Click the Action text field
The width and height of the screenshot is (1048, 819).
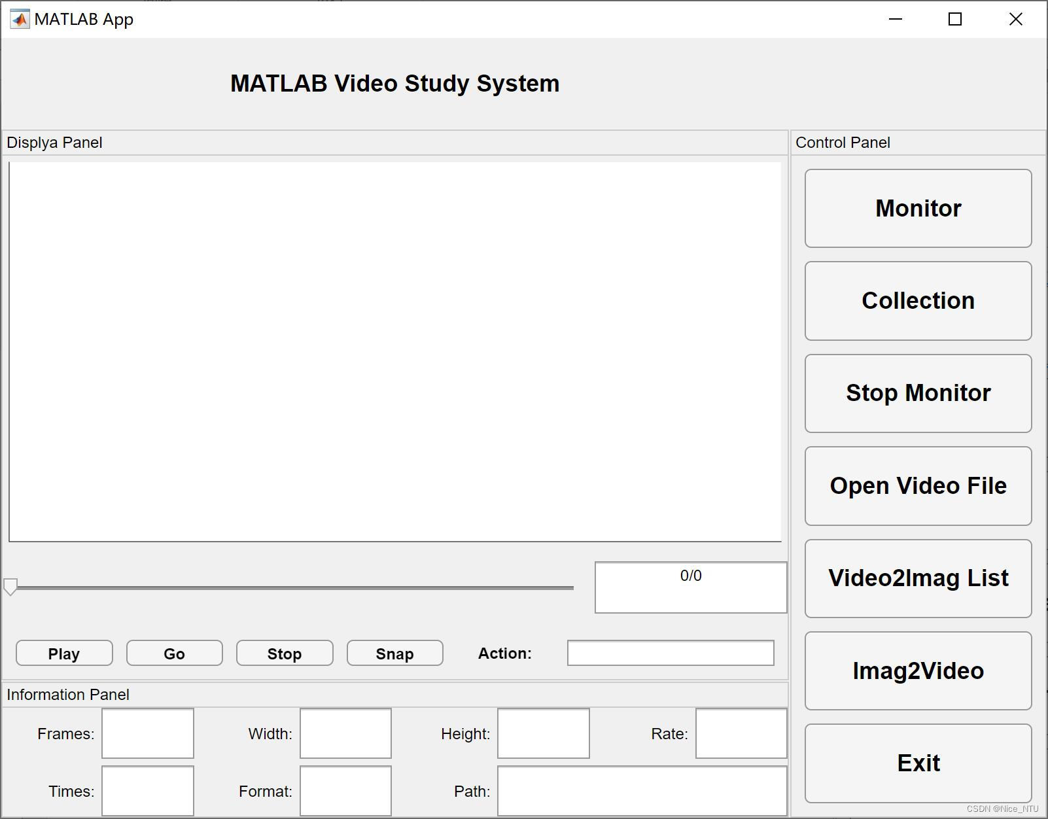671,653
